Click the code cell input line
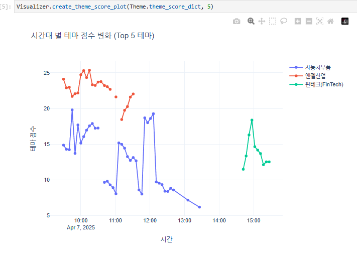 pyautogui.click(x=186, y=7)
